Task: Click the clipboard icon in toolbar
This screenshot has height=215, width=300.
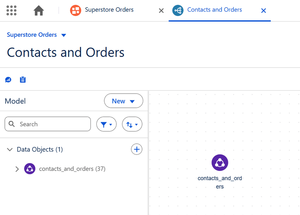Action: (x=23, y=80)
